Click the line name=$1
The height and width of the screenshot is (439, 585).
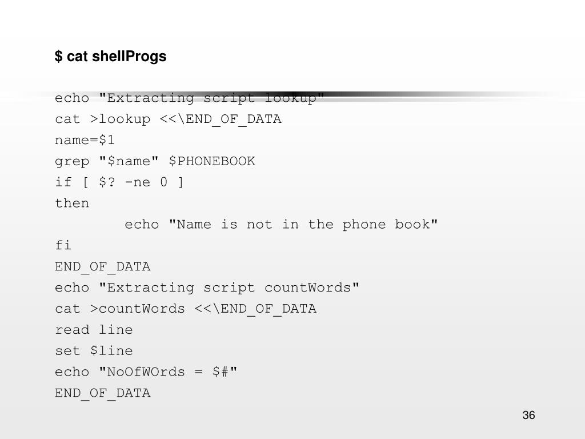85,141
